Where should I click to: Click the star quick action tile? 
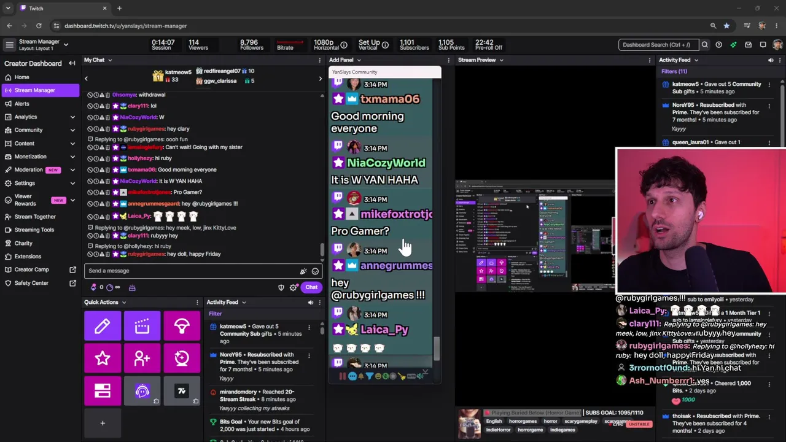click(103, 359)
